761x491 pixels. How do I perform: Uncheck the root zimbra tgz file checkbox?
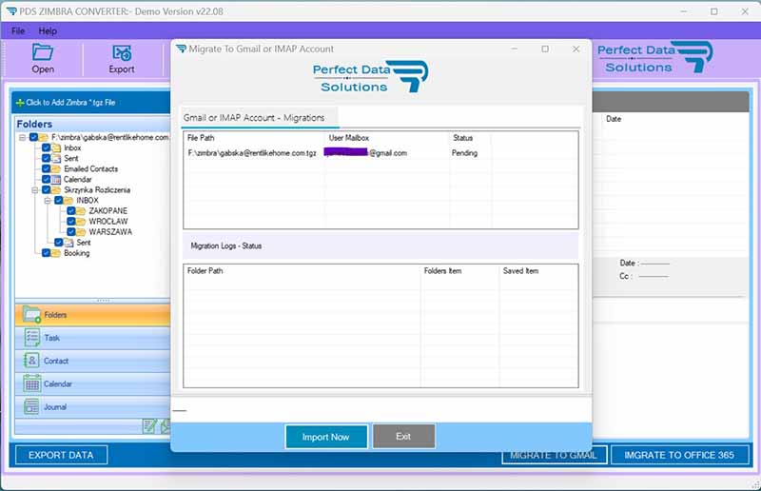pos(33,137)
